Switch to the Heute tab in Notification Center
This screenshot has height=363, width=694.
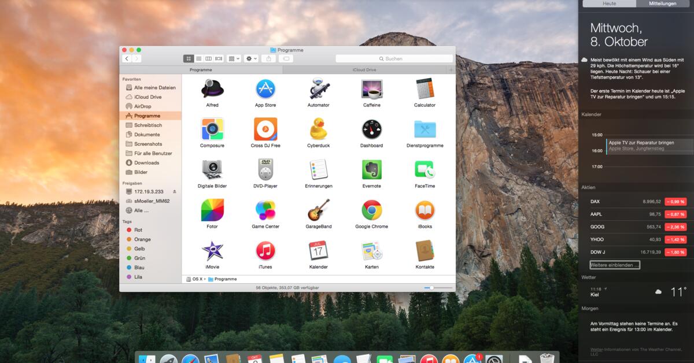pyautogui.click(x=609, y=3)
